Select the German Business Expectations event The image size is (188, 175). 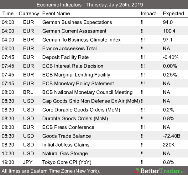coord(77,22)
